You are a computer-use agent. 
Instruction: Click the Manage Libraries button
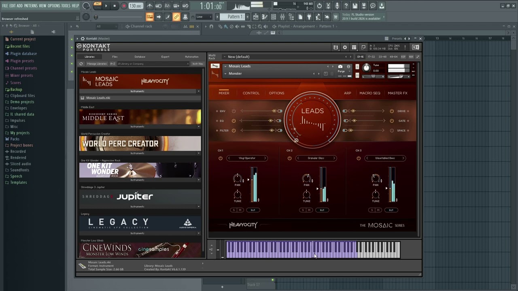pos(97,63)
